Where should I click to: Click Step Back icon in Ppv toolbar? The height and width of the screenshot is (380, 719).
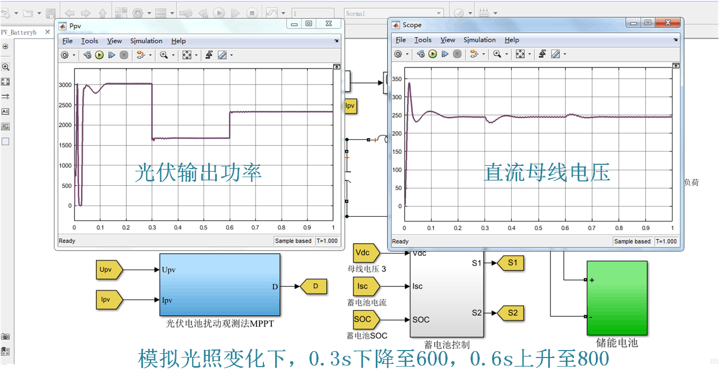(88, 55)
